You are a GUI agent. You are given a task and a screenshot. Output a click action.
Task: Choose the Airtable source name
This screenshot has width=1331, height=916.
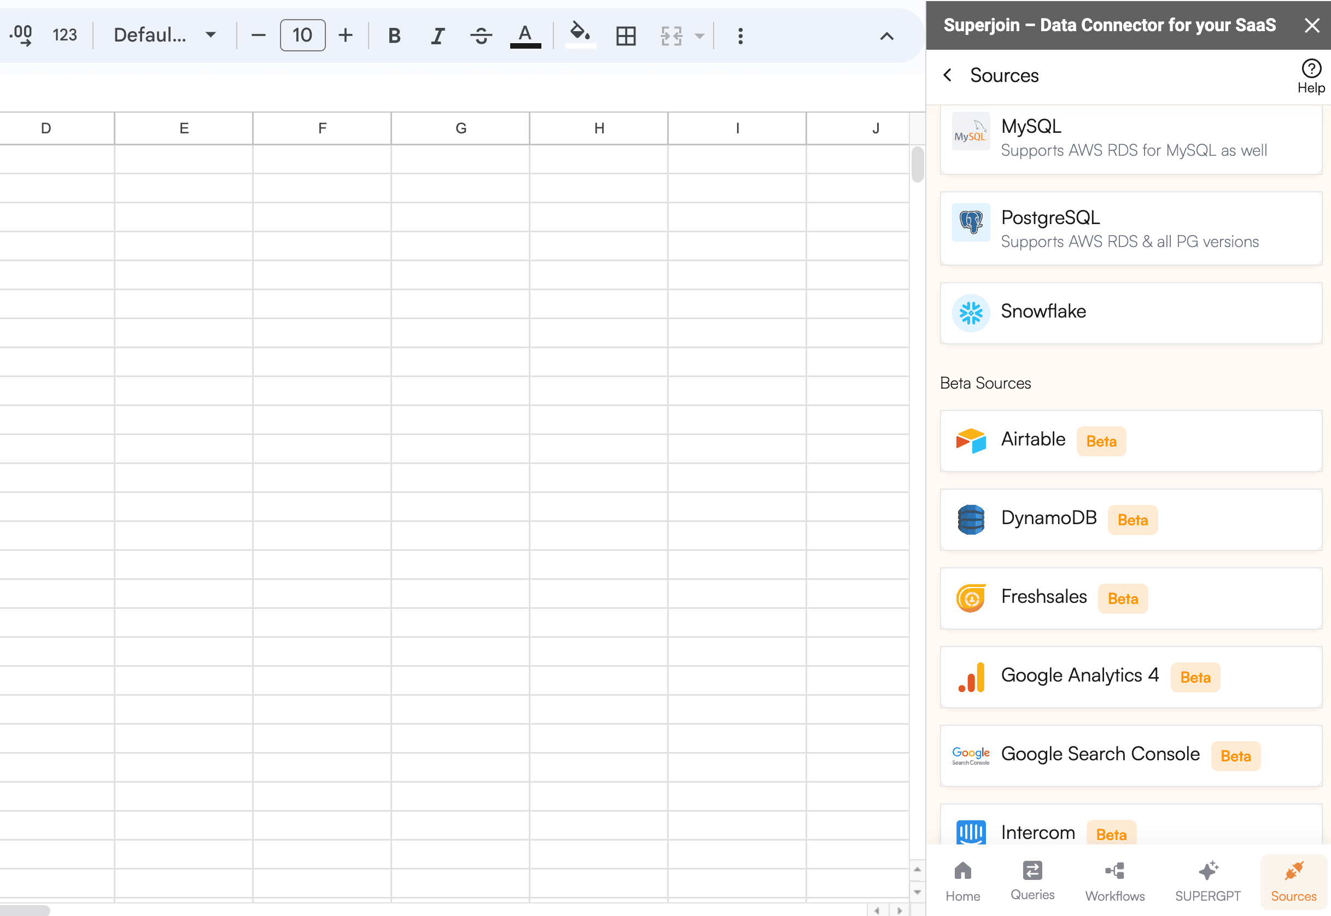pos(1033,439)
